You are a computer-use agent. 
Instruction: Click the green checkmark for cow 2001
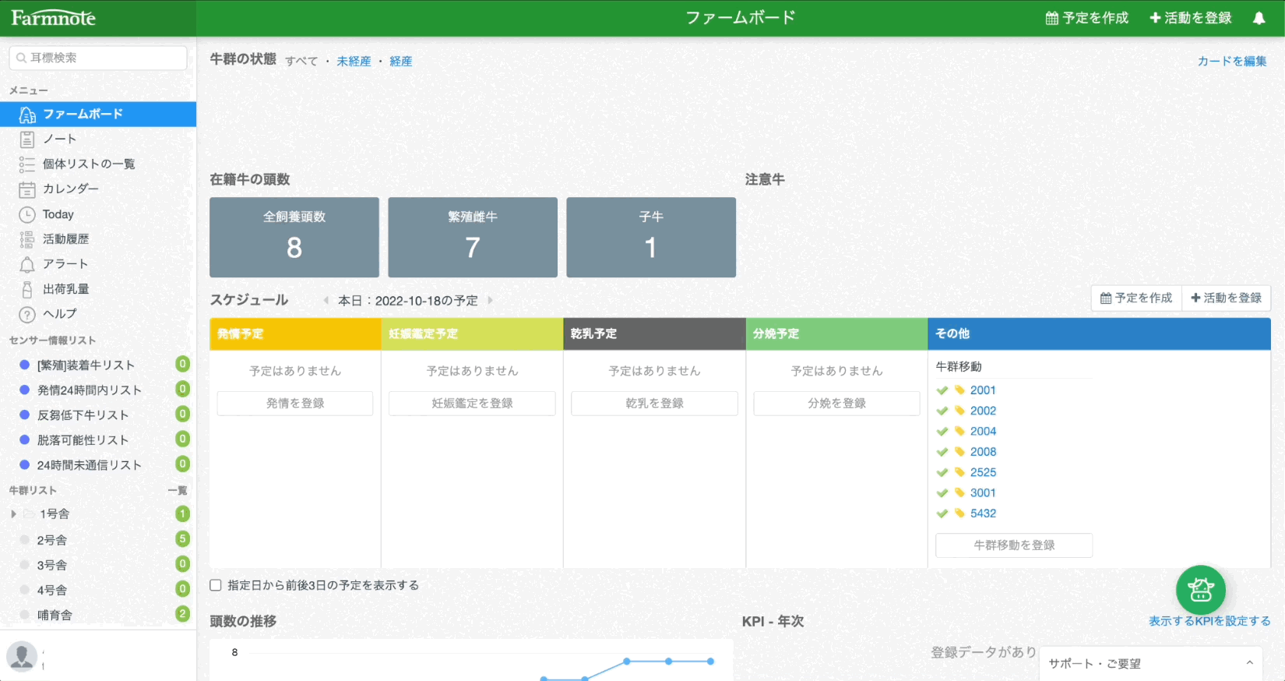[942, 390]
